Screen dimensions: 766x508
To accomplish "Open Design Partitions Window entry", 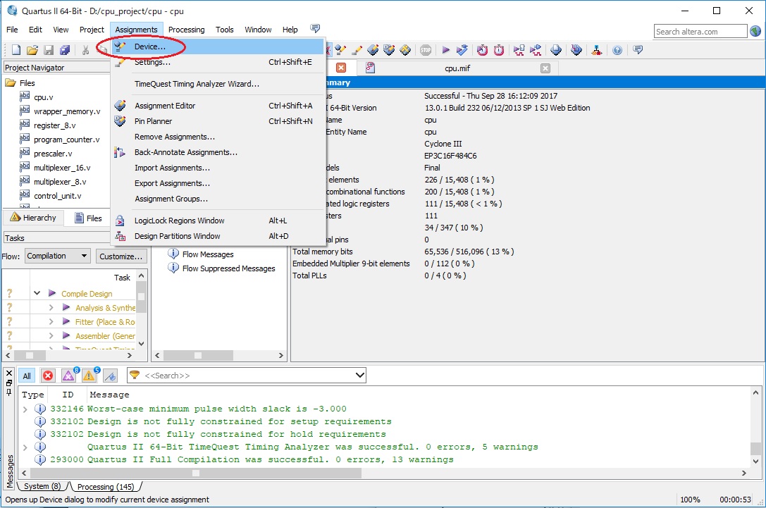I will click(218, 236).
